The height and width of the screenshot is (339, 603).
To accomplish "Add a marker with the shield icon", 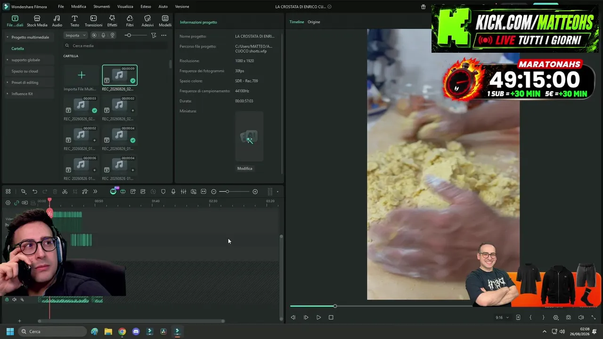I will (163, 192).
